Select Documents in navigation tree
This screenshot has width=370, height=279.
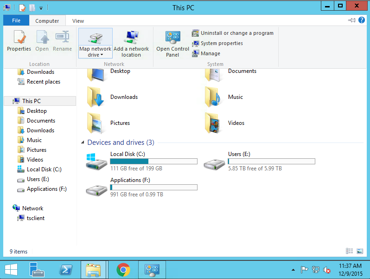click(36, 121)
